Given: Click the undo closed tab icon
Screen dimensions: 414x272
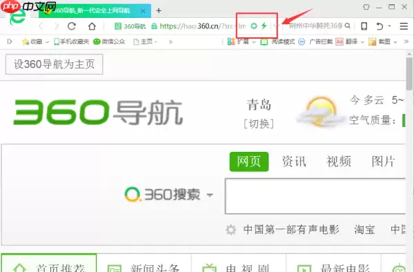Looking at the screenshot, I should 379,26.
